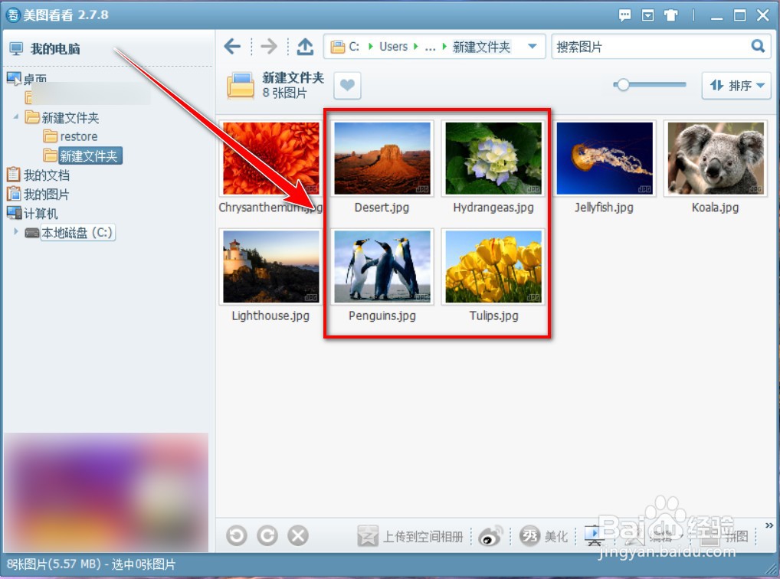Go up to the parent folder
Screen dimensions: 780x579
(305, 47)
